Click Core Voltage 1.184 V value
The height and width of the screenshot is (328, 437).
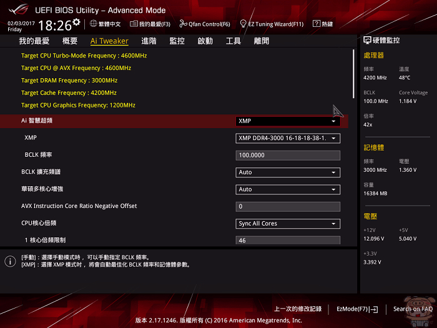point(408,101)
